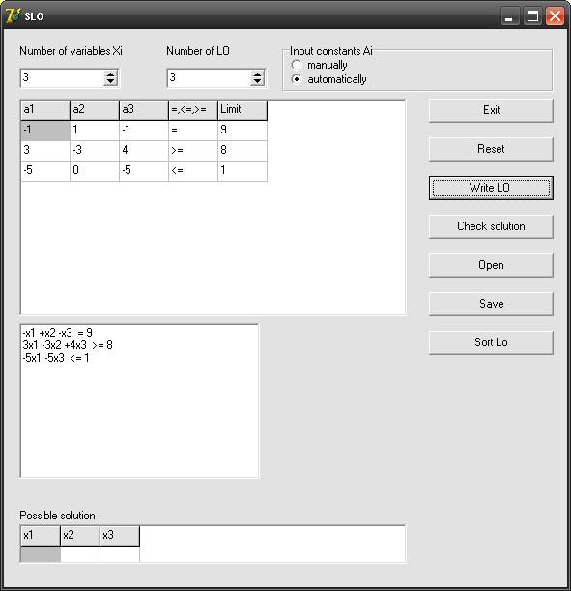The image size is (571, 591).
Task: Click the line -5x1 -5x3 <= 1
Action: 56,358
